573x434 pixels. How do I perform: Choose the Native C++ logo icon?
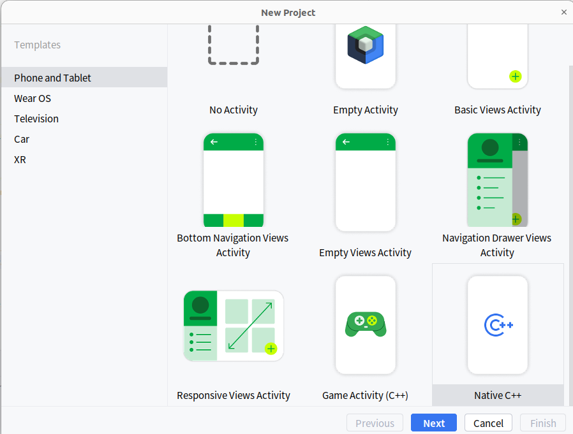coord(498,325)
